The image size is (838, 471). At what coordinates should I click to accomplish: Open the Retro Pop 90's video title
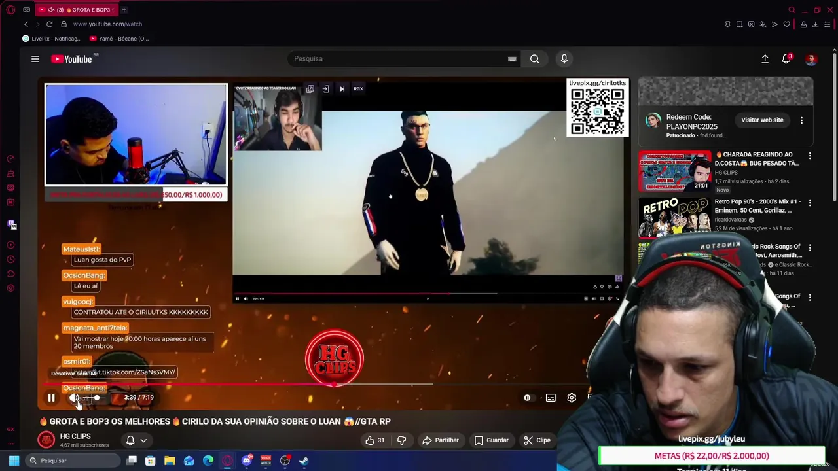point(757,206)
